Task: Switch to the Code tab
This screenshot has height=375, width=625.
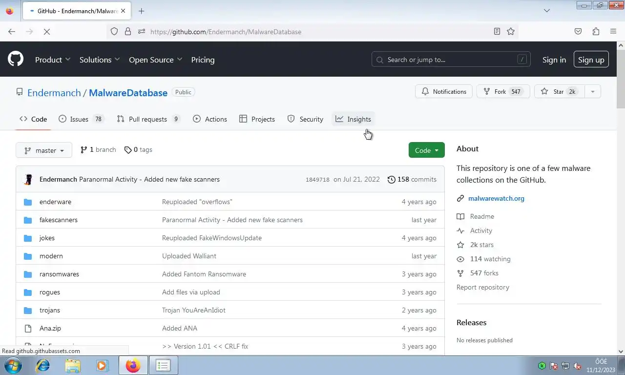Action: pyautogui.click(x=33, y=119)
